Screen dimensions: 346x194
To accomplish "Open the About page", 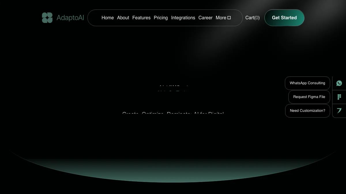I will [x=123, y=18].
